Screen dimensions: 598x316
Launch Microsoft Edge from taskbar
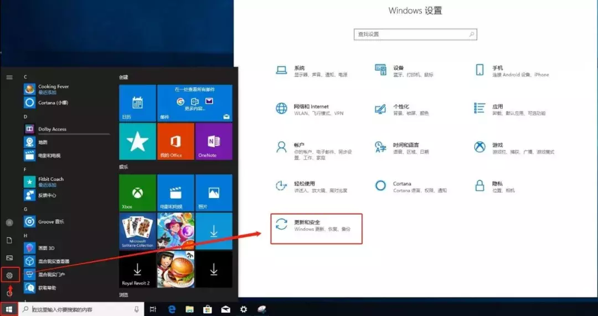tap(172, 309)
